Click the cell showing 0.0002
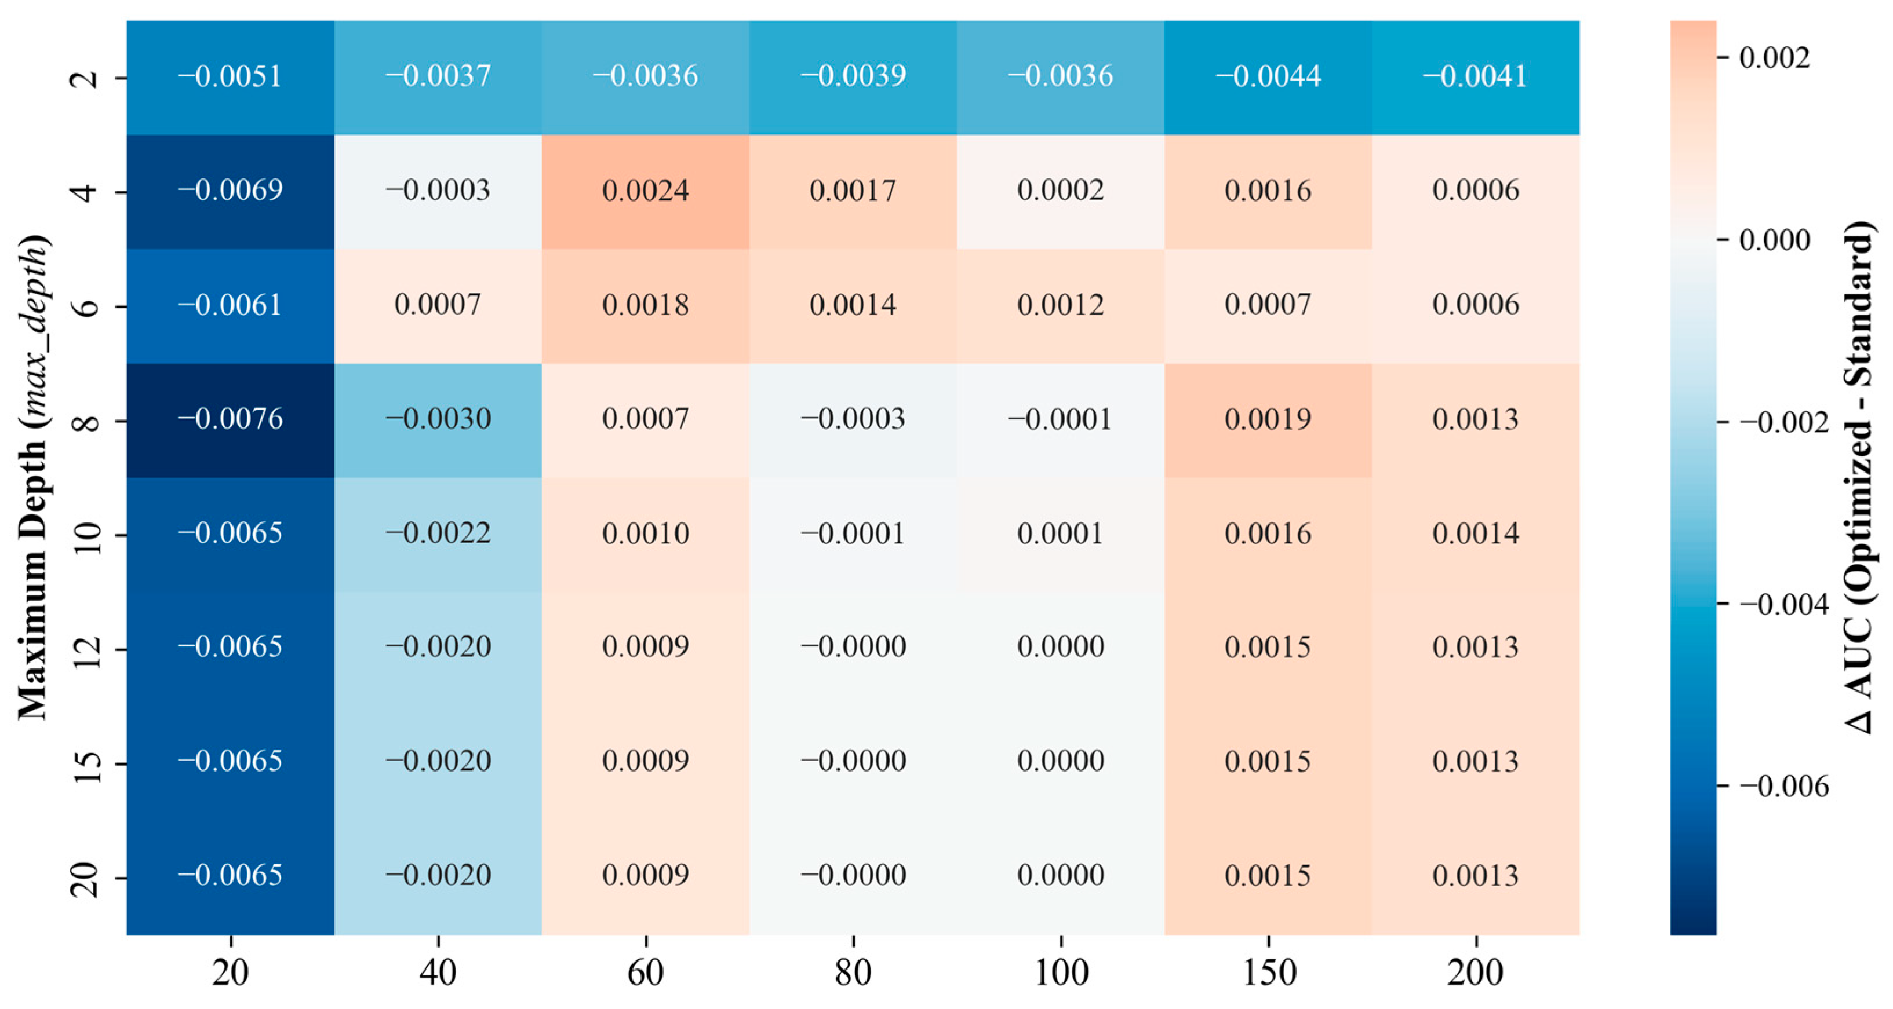The width and height of the screenshot is (1893, 1009). point(1061,191)
